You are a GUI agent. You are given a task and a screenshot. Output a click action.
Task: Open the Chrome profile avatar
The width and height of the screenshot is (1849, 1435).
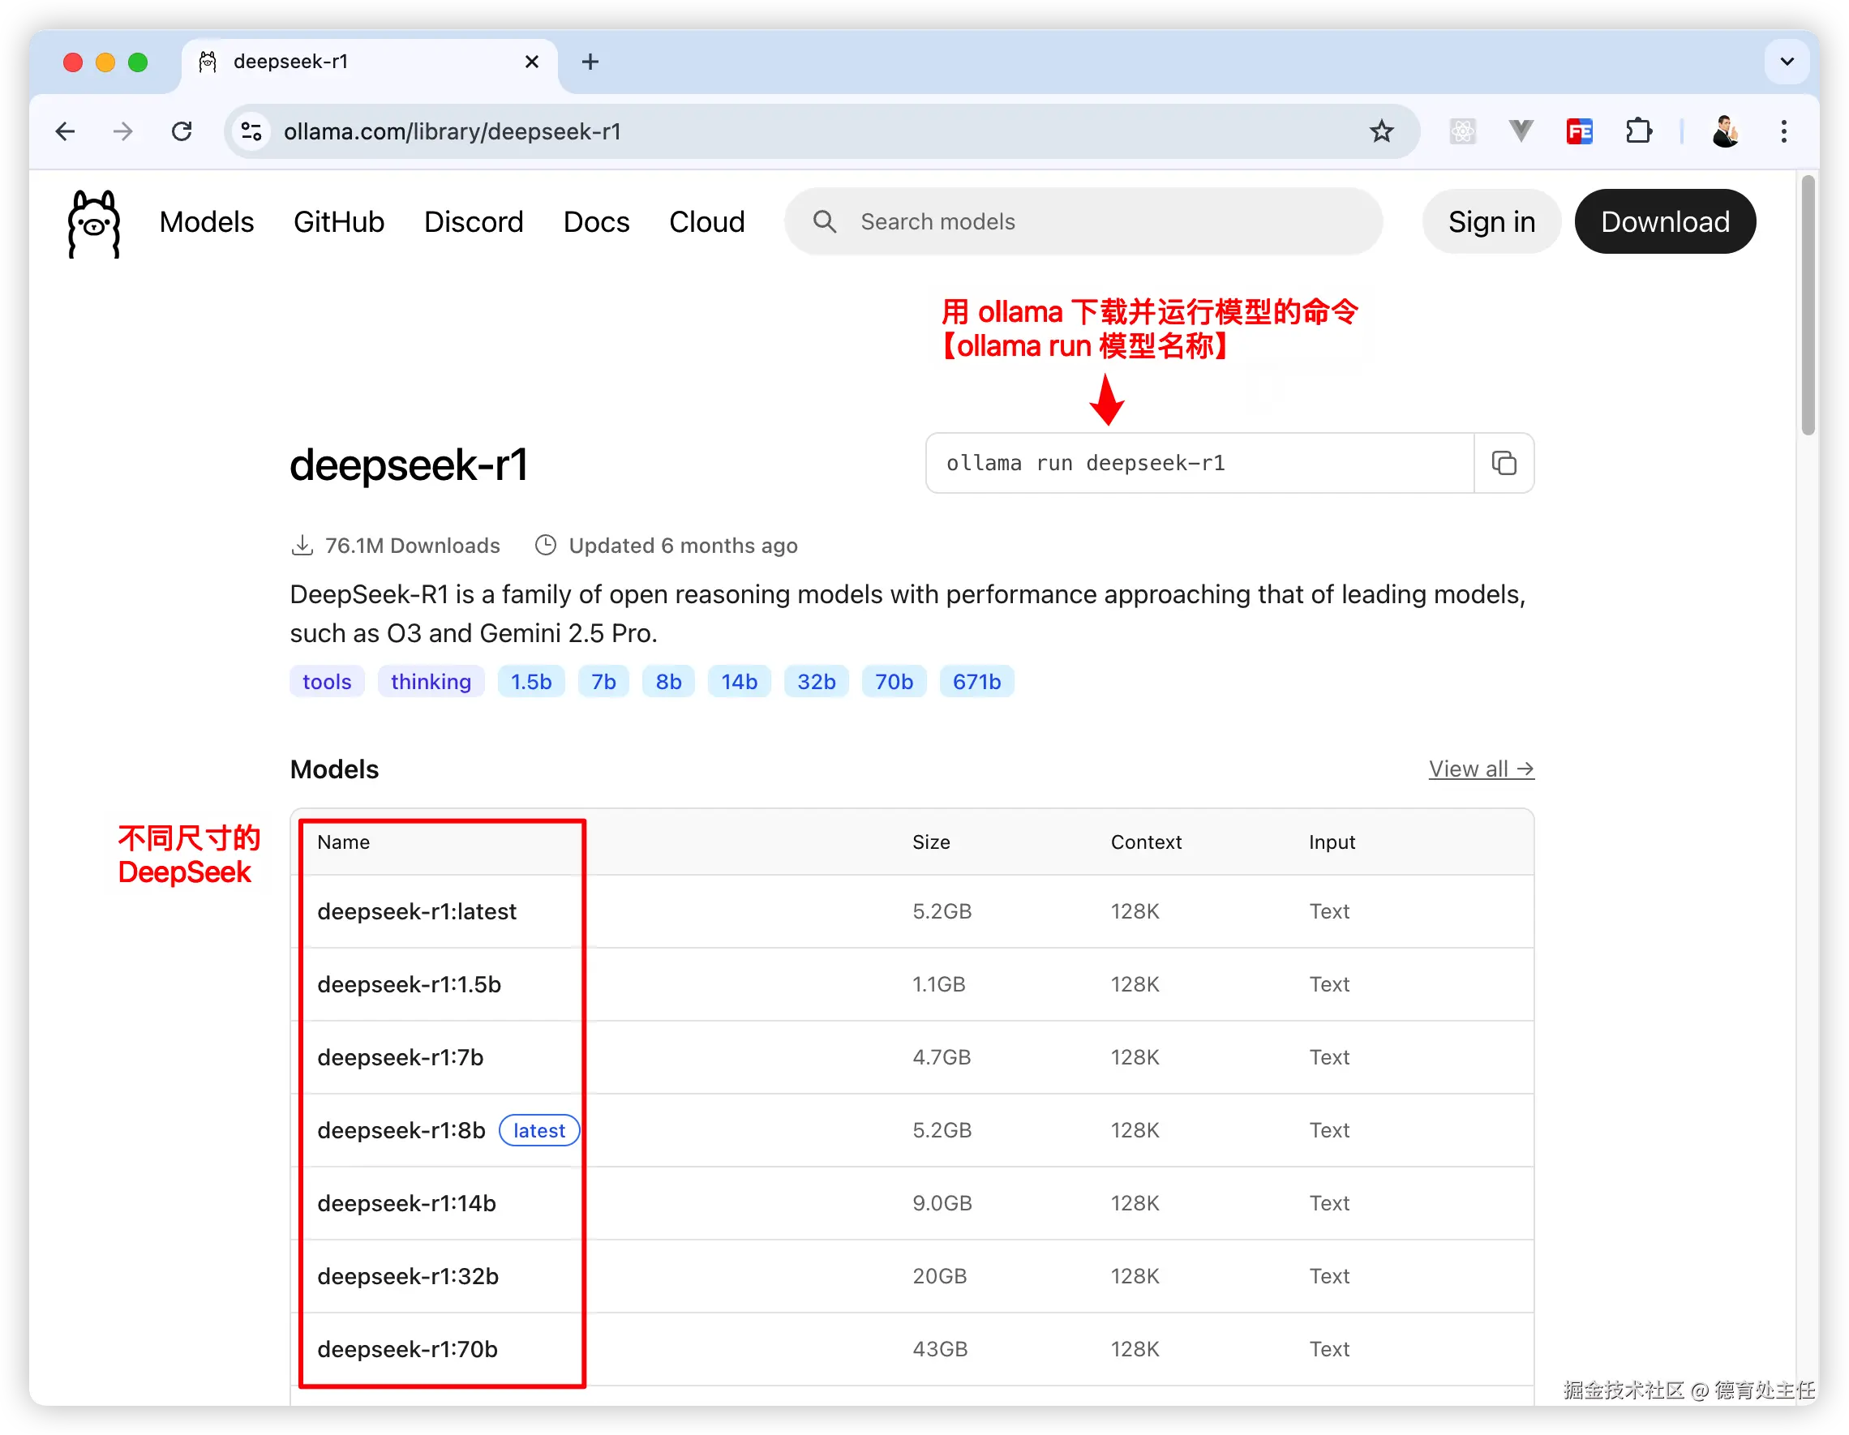[x=1725, y=131]
